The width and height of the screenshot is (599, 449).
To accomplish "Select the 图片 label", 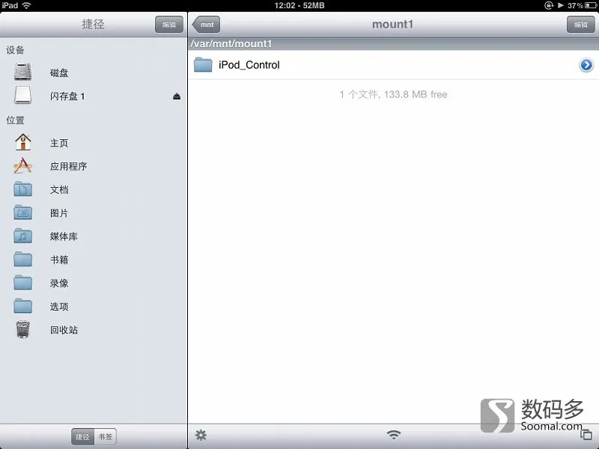I will 59,213.
